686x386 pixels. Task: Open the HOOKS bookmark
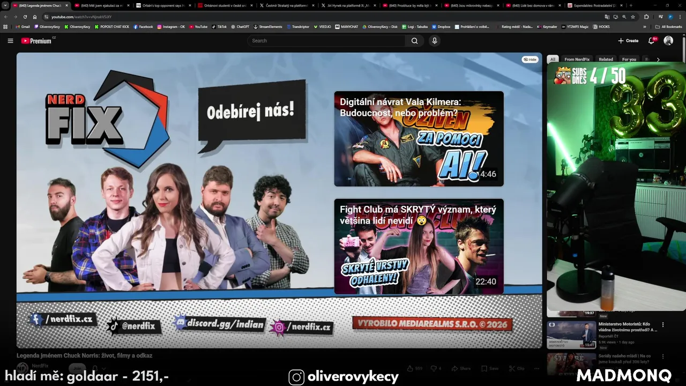coord(601,26)
